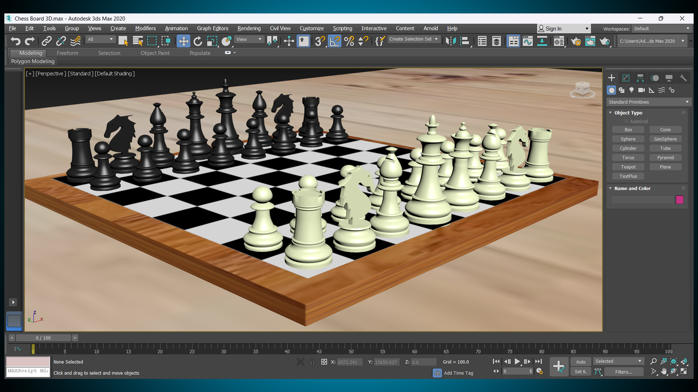Collapse the Object Type rollout

tap(628, 113)
